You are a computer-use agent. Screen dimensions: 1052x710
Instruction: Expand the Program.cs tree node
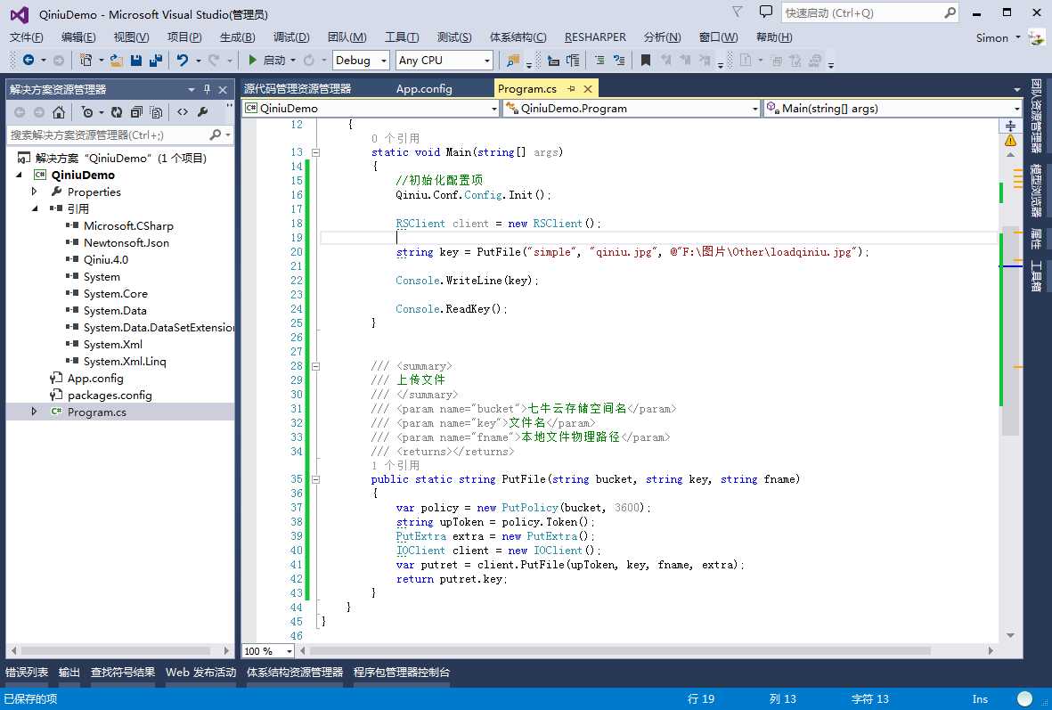click(x=34, y=412)
